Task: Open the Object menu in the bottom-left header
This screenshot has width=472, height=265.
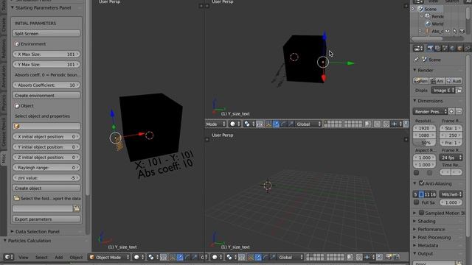Action: click(x=76, y=257)
